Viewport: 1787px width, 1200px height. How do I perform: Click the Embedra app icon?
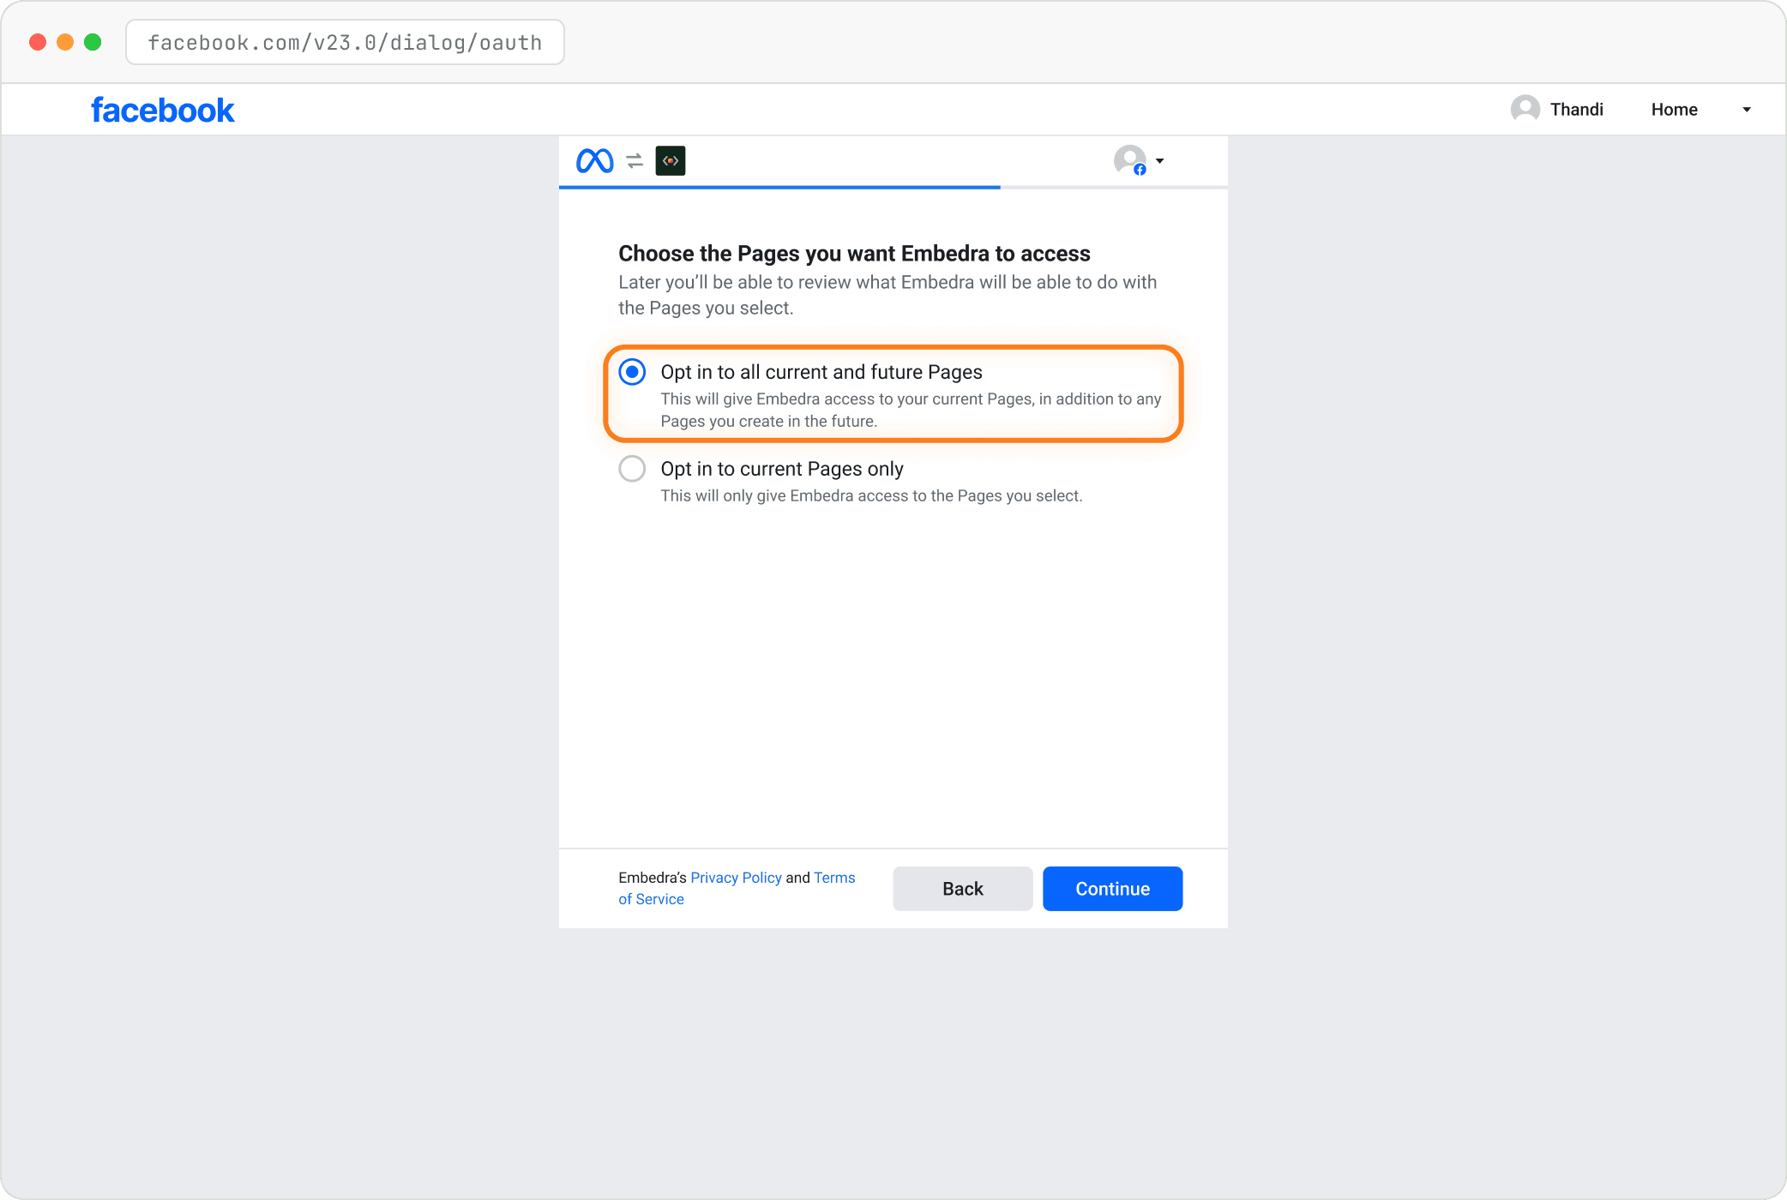[x=671, y=160]
